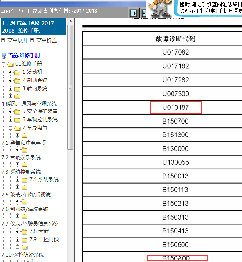The width and height of the screenshot is (242, 262).
Task: Collapse the 7 车身电气 node
Action: click(x=10, y=128)
